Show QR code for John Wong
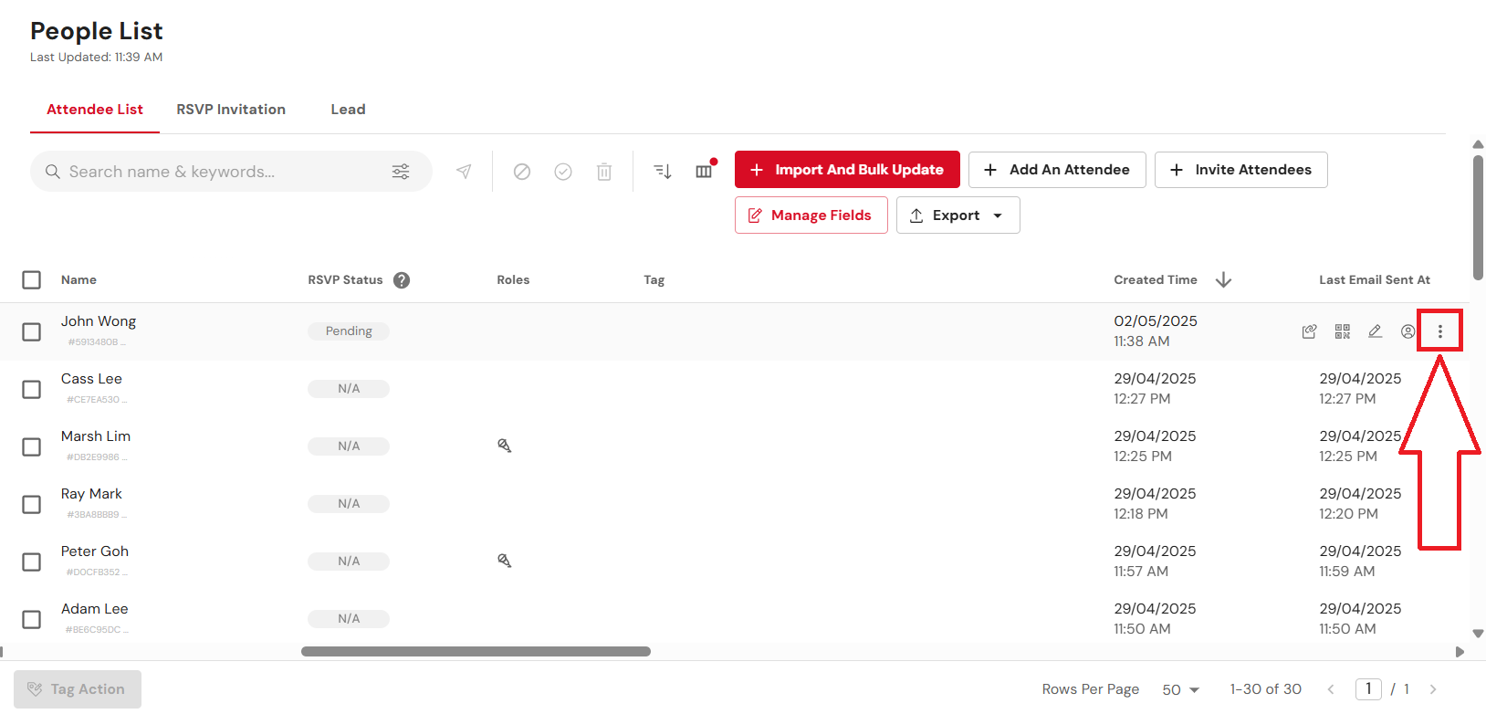1486x714 pixels. click(x=1342, y=331)
